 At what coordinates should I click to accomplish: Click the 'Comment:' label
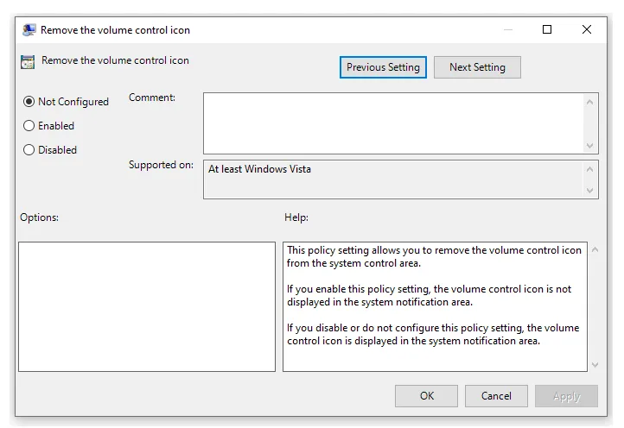[152, 98]
